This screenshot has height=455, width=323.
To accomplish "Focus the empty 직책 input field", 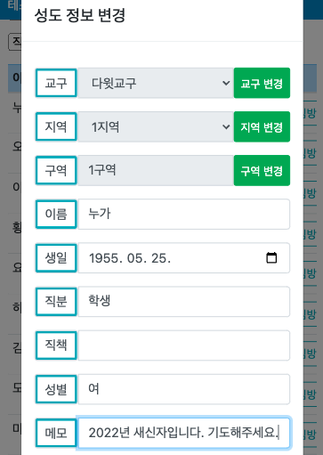I will coord(183,345).
